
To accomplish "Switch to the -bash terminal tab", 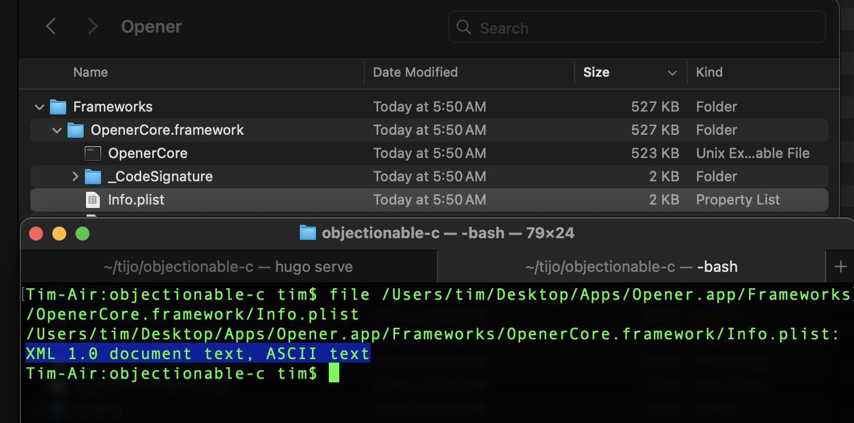I will coord(631,267).
